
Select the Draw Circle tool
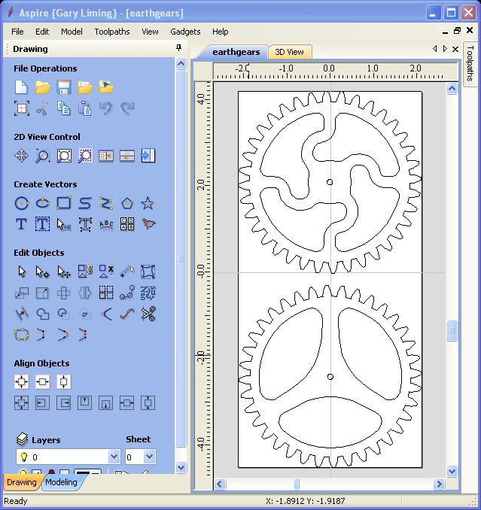pyautogui.click(x=22, y=203)
